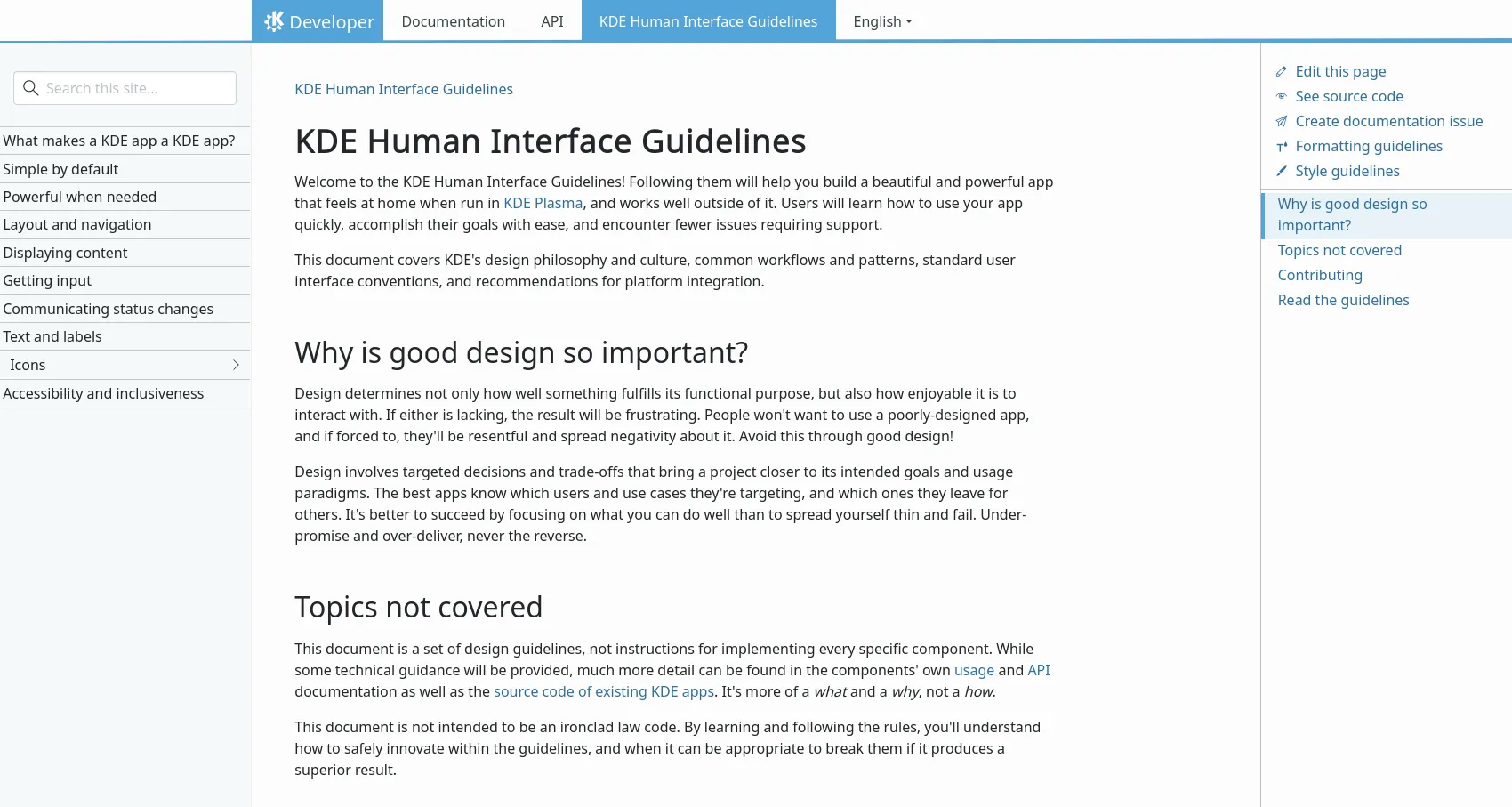
Task: Open Formatting guidelines link
Action: point(1369,146)
